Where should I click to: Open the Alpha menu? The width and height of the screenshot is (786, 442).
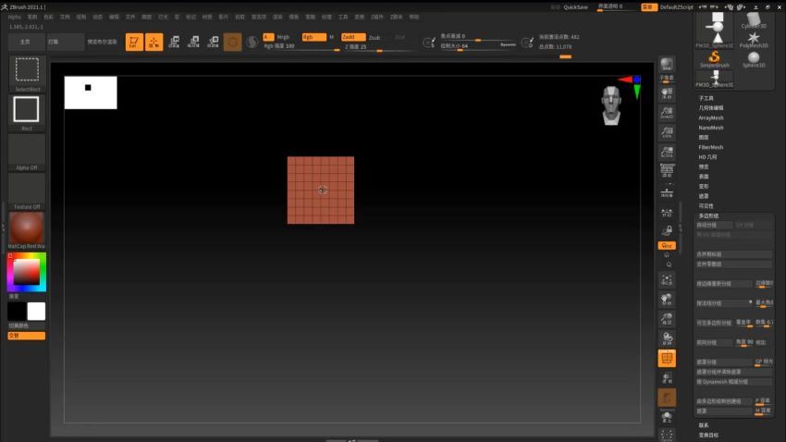14,17
